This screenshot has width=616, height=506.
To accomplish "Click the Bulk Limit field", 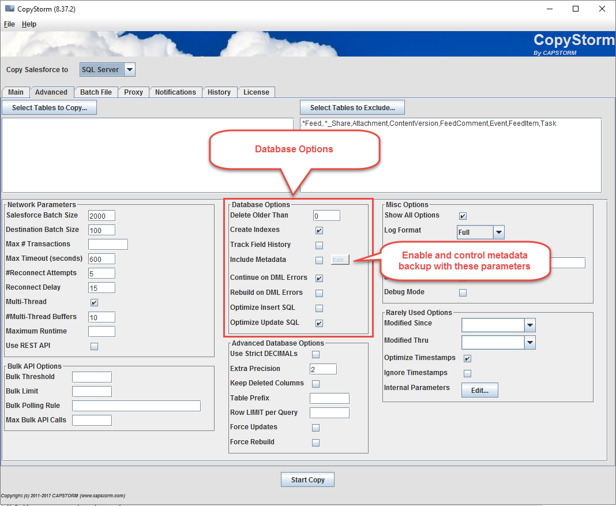I will pyautogui.click(x=92, y=392).
